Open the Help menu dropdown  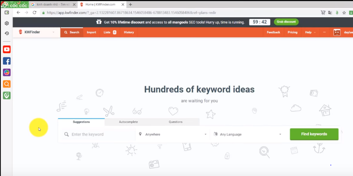[310, 32]
